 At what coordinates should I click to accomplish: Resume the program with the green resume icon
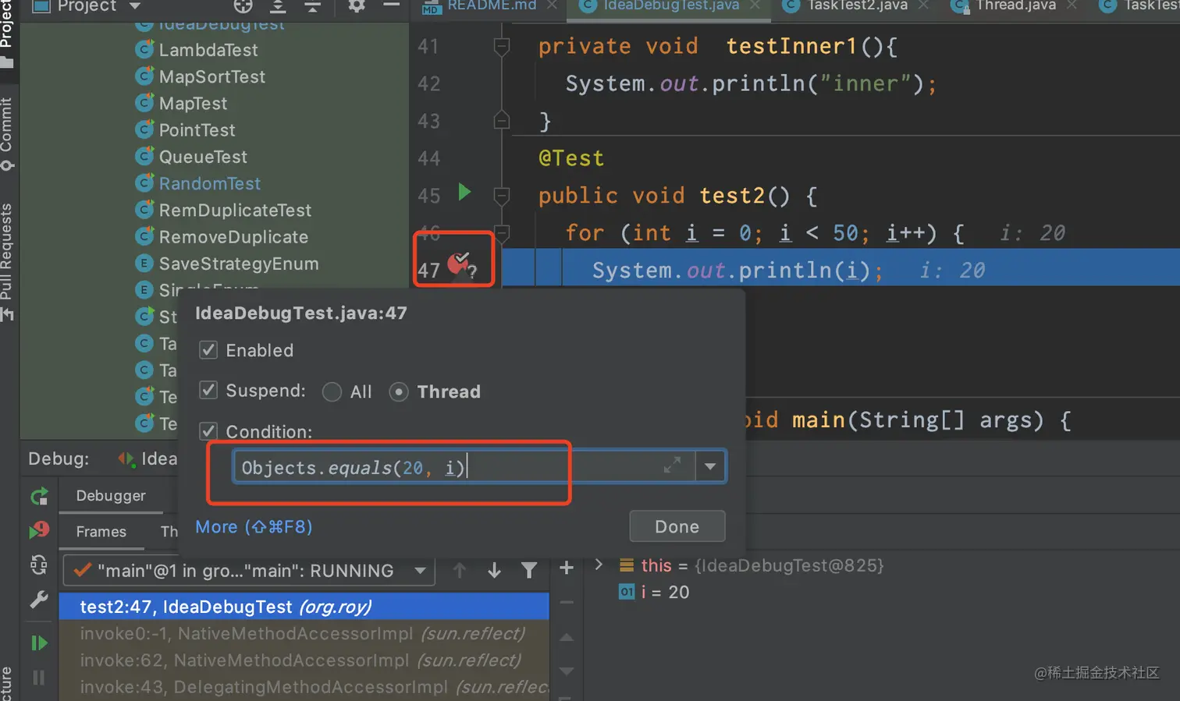click(39, 643)
